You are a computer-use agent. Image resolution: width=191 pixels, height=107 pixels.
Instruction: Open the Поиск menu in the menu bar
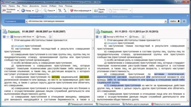(x=25, y=6)
